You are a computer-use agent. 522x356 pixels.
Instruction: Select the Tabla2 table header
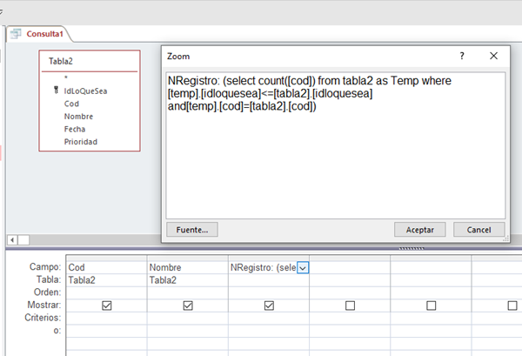pos(61,61)
